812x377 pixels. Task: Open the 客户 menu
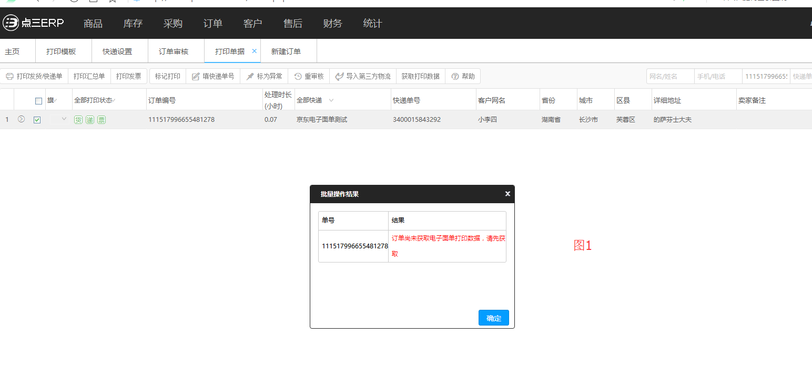(x=253, y=24)
